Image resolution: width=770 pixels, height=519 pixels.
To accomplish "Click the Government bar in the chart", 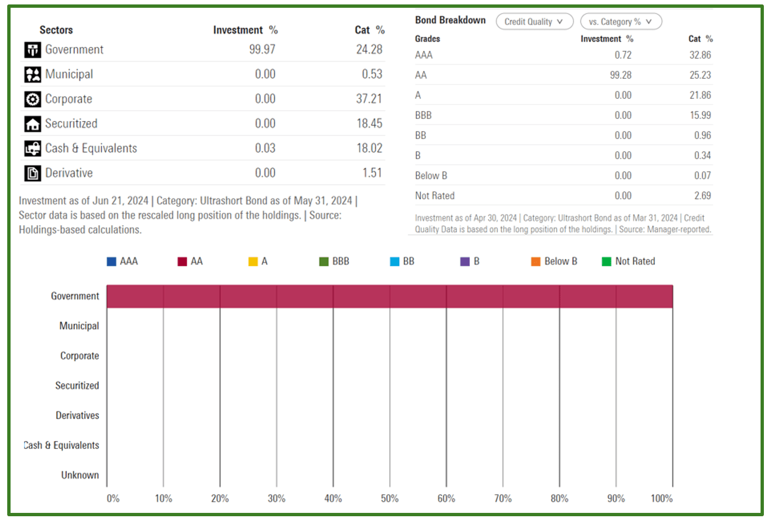I will [389, 296].
